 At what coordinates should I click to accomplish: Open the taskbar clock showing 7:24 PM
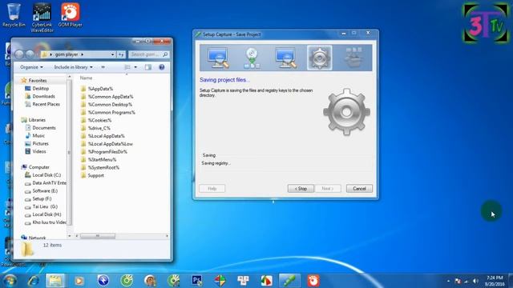pyautogui.click(x=495, y=281)
